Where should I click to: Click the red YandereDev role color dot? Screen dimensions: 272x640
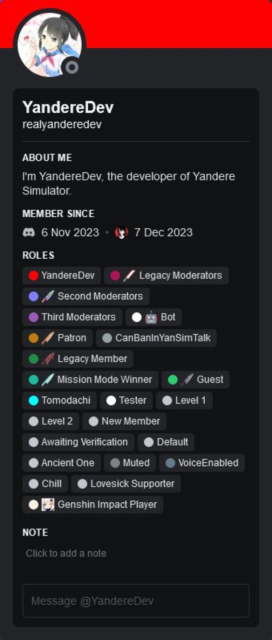pos(34,275)
